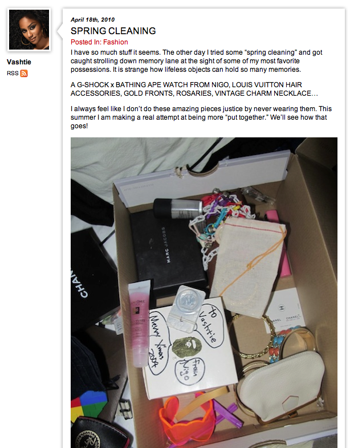This screenshot has width=354, height=448.
Task: Open the SPRING CLEANING post title
Action: click(113, 31)
